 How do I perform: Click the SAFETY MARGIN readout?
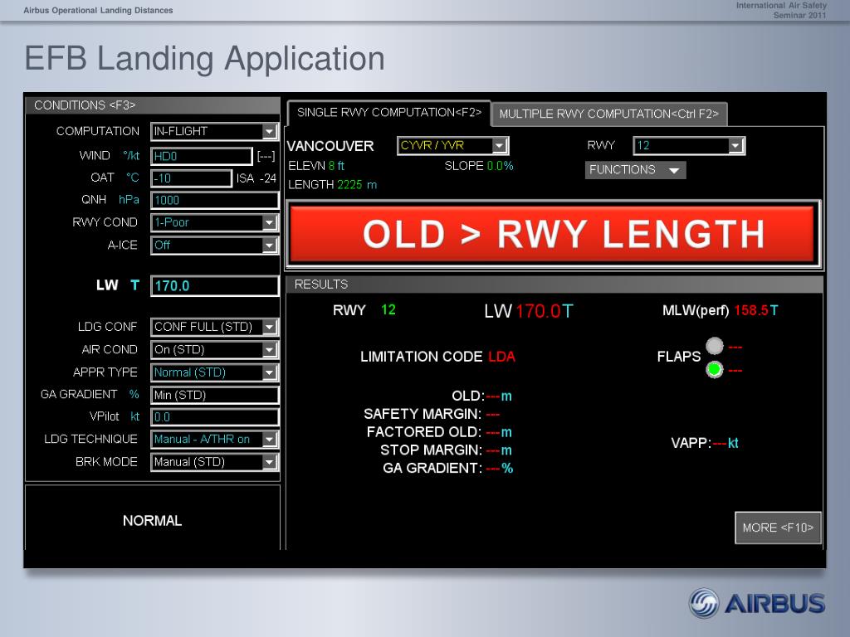(432, 414)
